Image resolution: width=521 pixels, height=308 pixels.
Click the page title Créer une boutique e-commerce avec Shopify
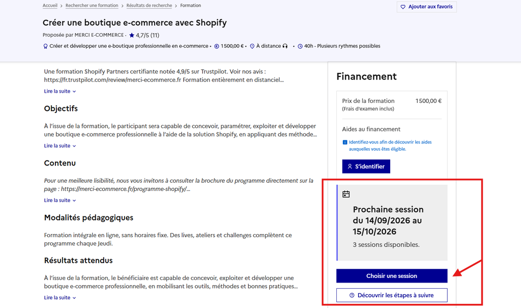point(134,22)
